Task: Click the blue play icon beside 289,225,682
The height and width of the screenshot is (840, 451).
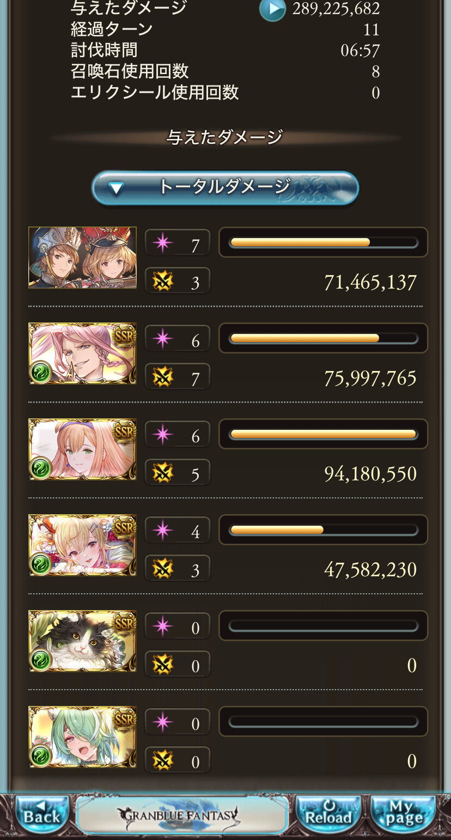Action: coord(272,9)
